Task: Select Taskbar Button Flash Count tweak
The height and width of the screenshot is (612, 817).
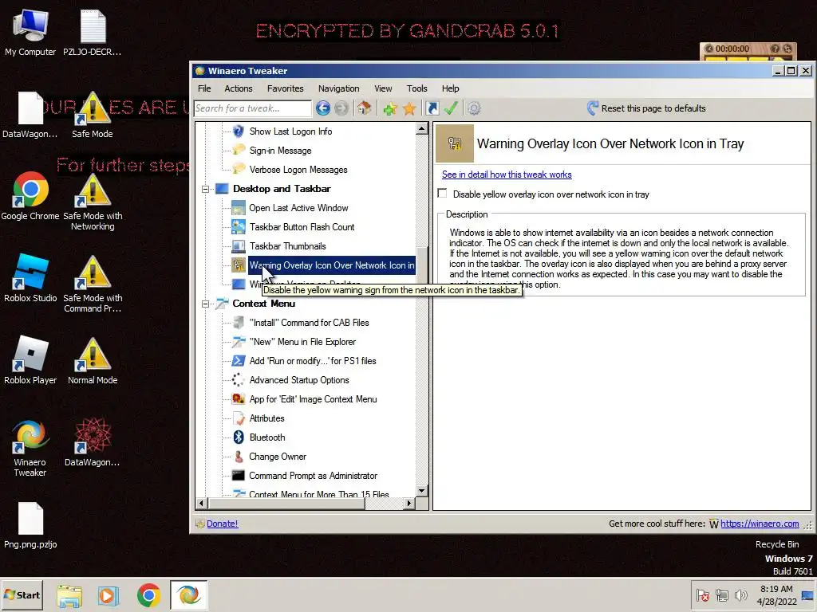Action: pos(302,227)
